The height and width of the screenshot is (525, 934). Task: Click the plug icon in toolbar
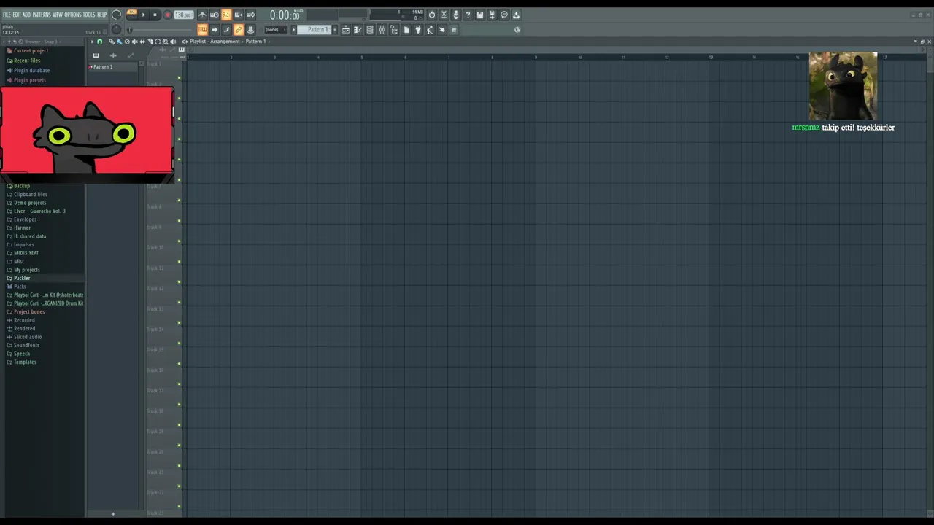(418, 30)
